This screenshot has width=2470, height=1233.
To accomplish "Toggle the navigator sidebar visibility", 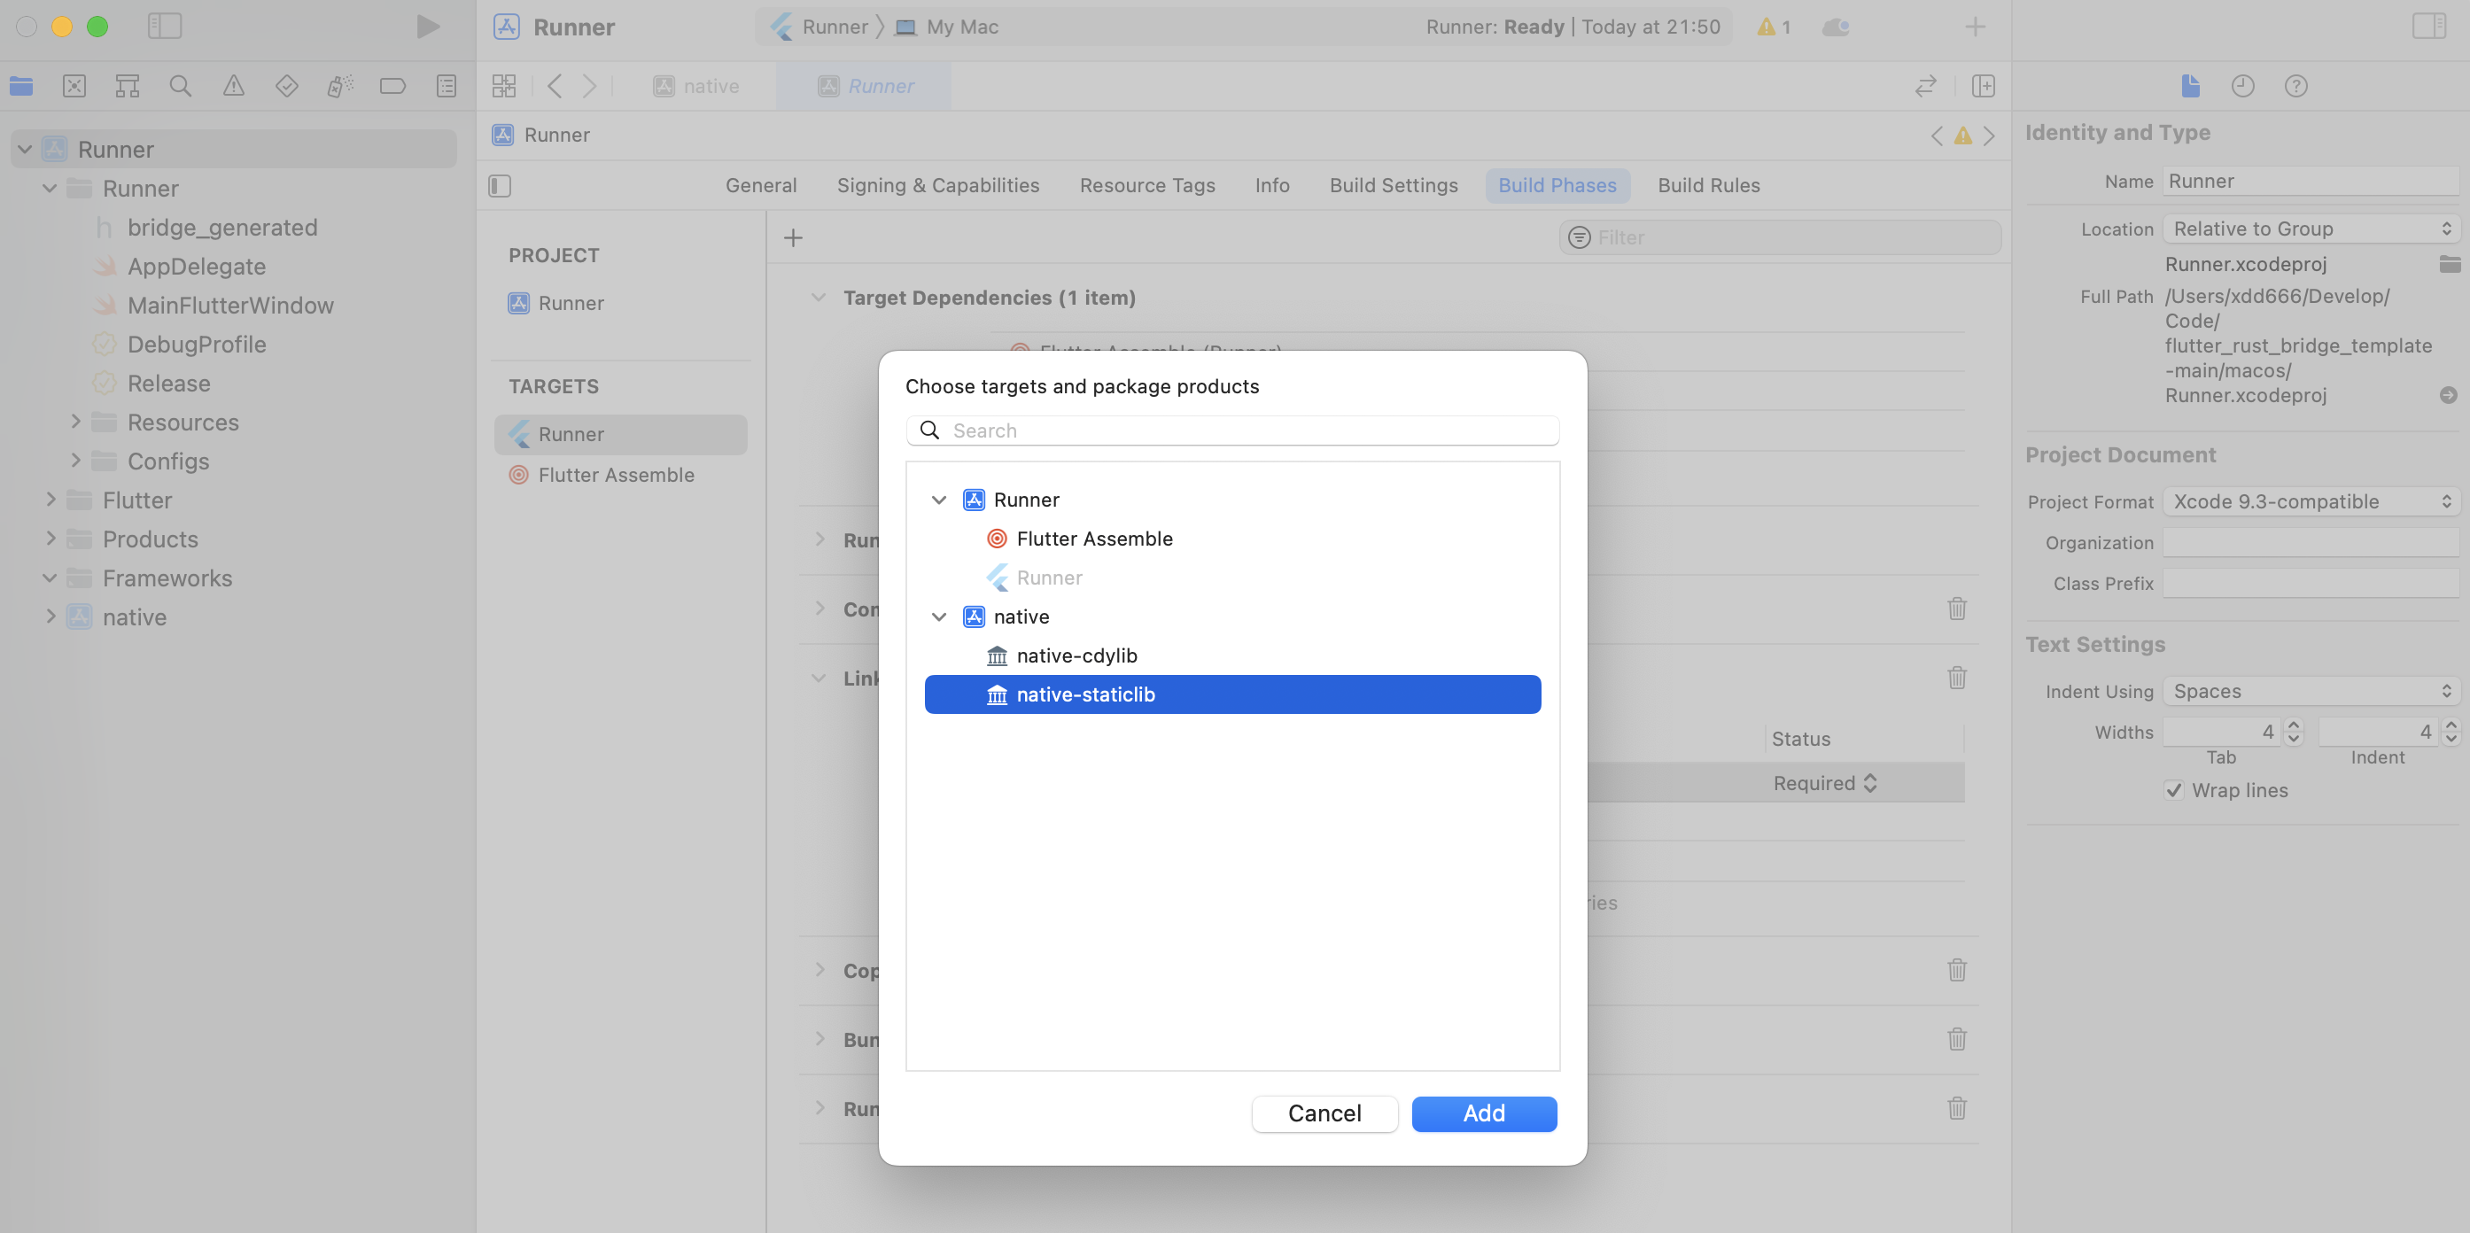I will point(165,26).
